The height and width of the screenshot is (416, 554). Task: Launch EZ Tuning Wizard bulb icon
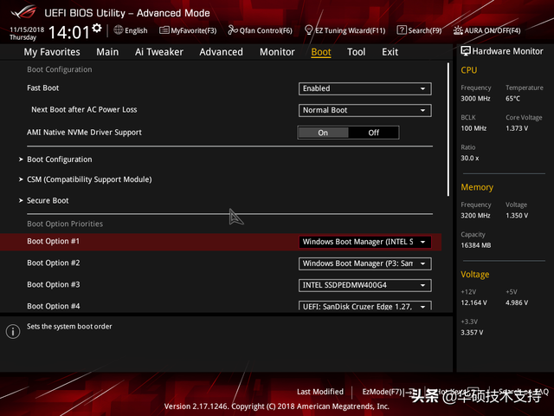coord(308,30)
